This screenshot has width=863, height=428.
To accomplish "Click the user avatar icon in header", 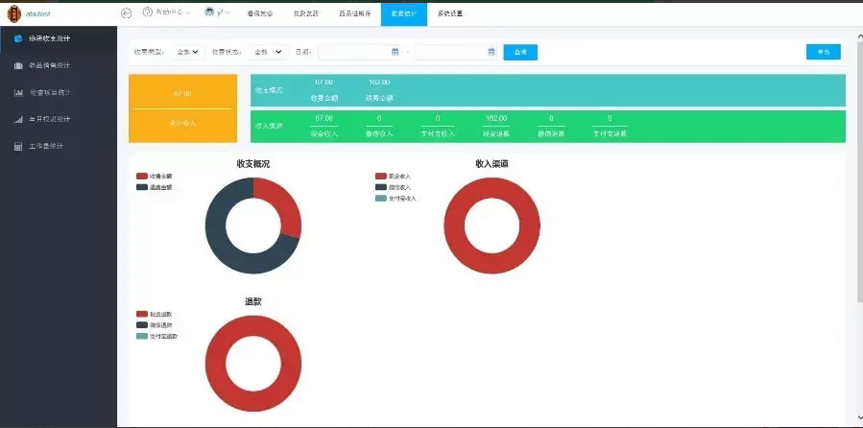I will [x=208, y=12].
